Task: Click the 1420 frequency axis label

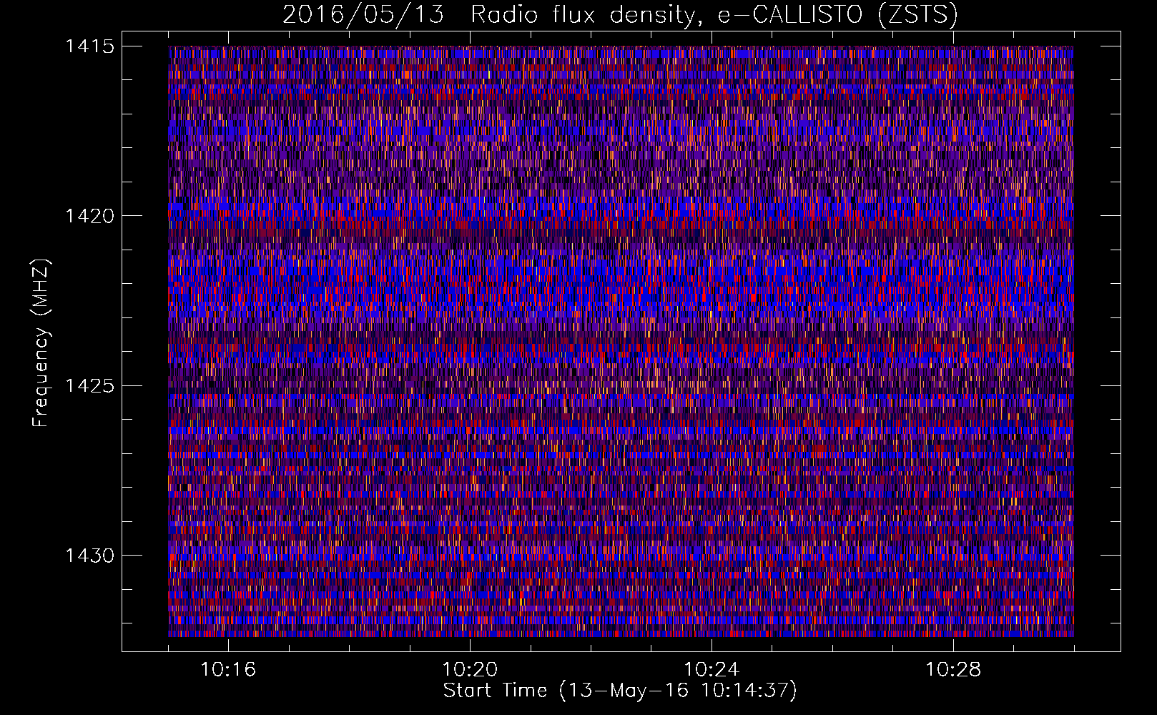Action: click(89, 216)
